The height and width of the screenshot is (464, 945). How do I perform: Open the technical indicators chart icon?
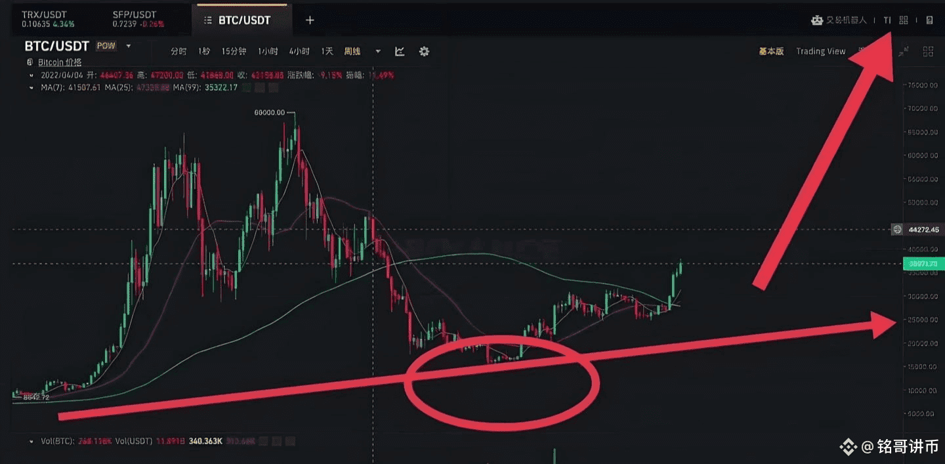point(400,51)
